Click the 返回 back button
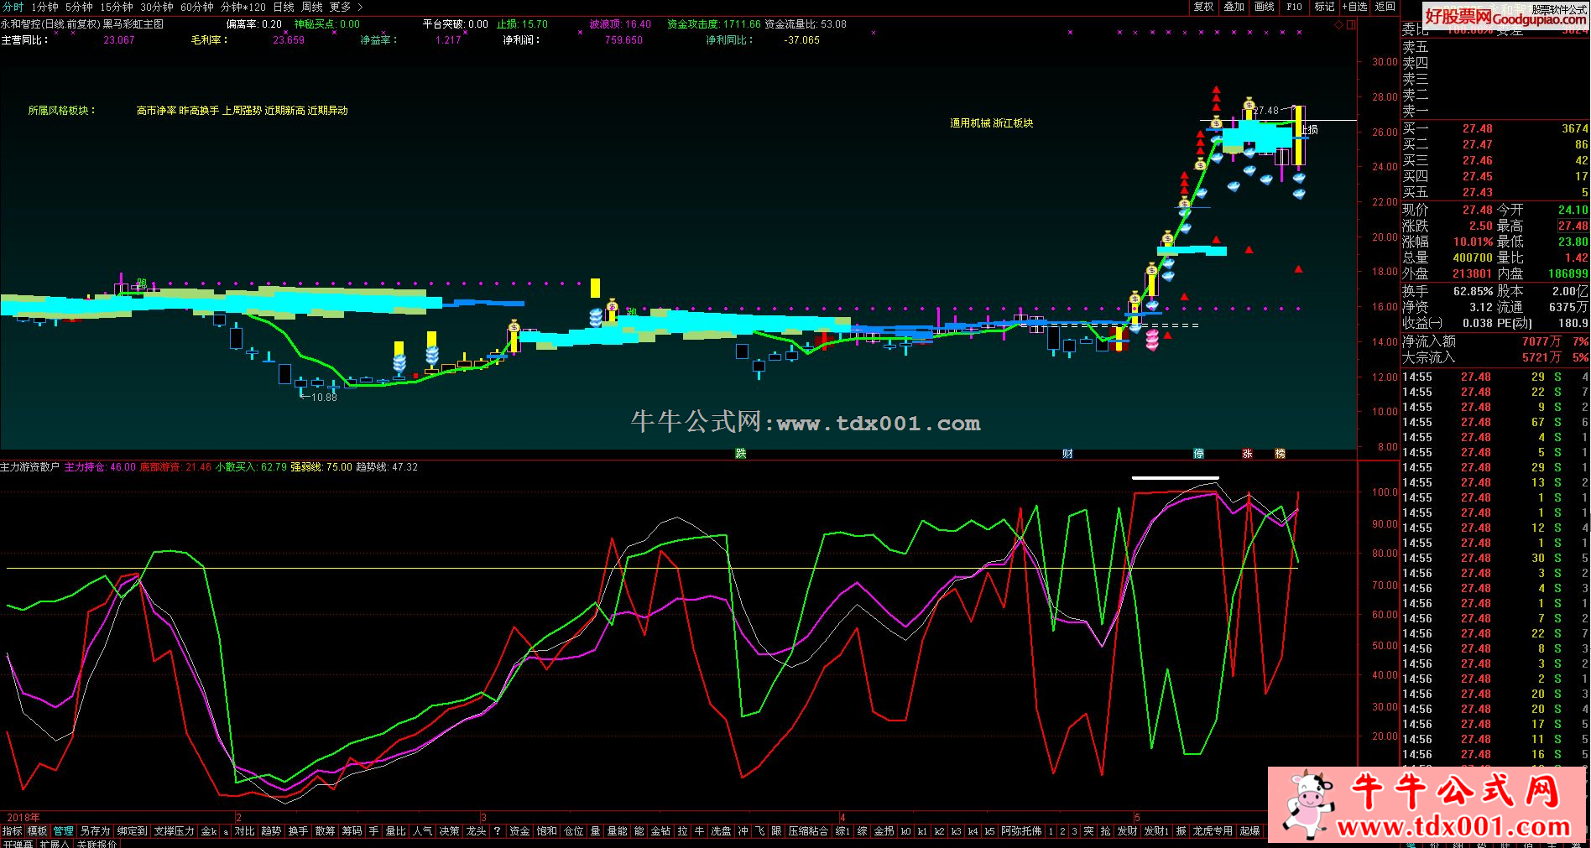This screenshot has height=848, width=1591. (x=1385, y=7)
